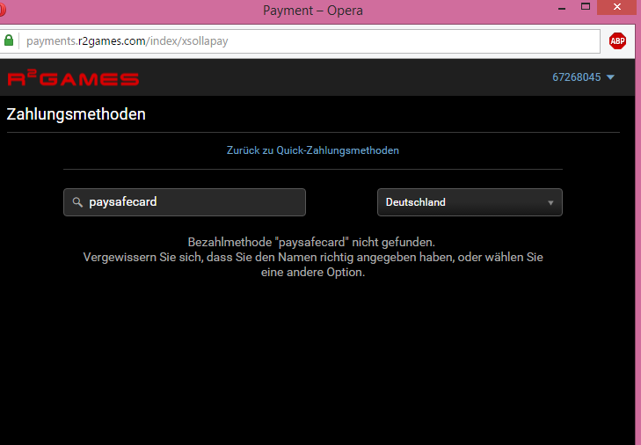
Task: Close the Payment window
Action: coord(618,9)
